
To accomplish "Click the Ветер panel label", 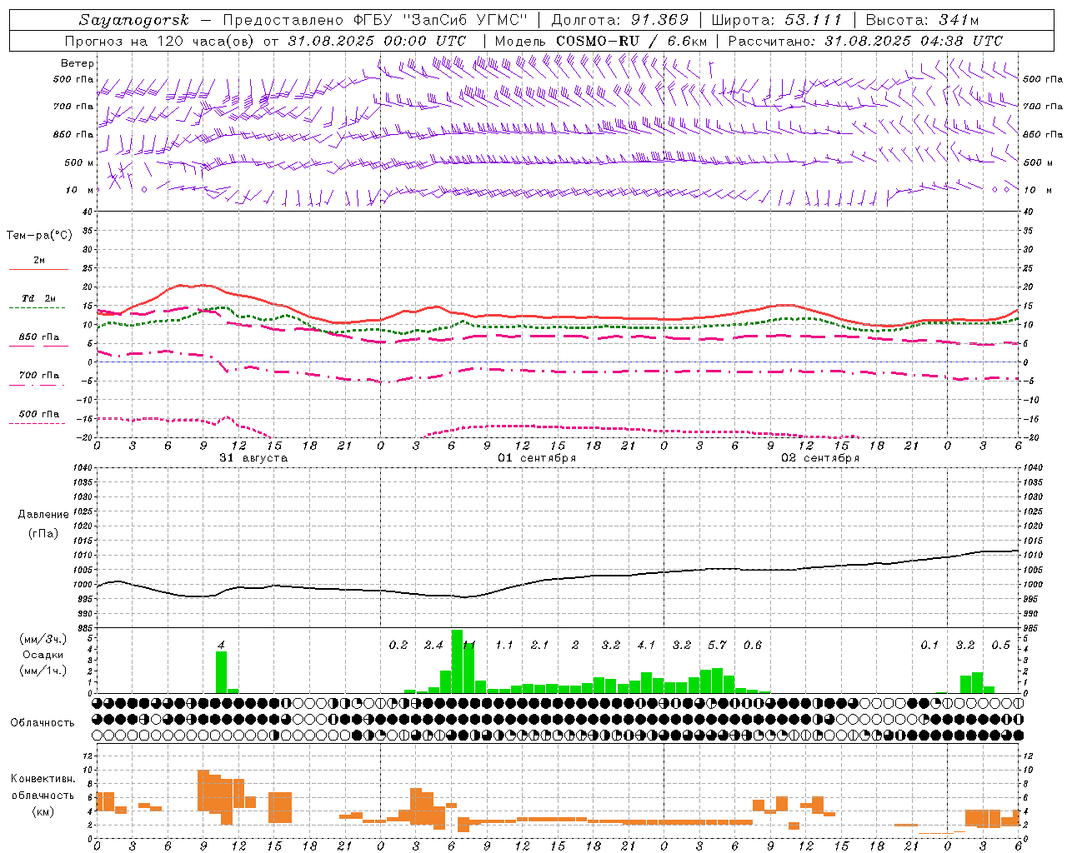I will point(78,63).
